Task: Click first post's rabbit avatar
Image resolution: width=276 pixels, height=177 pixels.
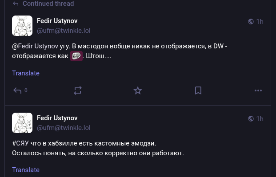Action: [x=22, y=26]
